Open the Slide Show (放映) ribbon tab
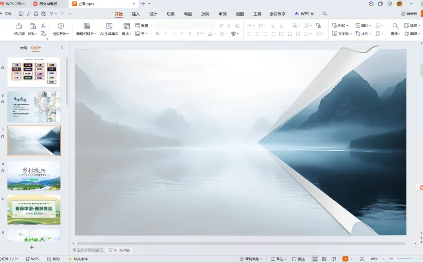Screen dimensions: 423x263 click(x=205, y=14)
